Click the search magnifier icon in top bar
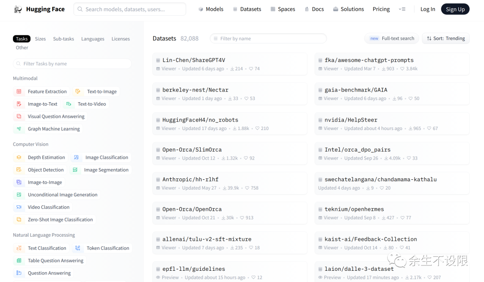484x282 pixels. tap(80, 9)
